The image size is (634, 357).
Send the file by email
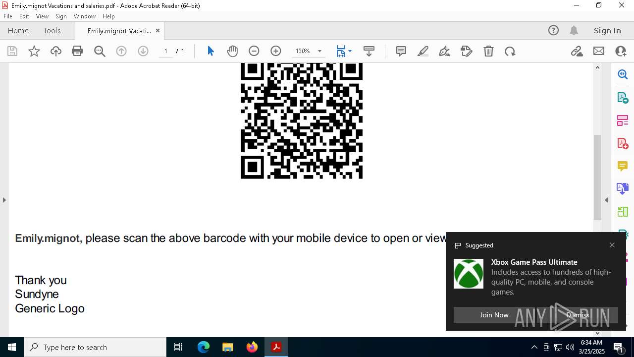(599, 51)
